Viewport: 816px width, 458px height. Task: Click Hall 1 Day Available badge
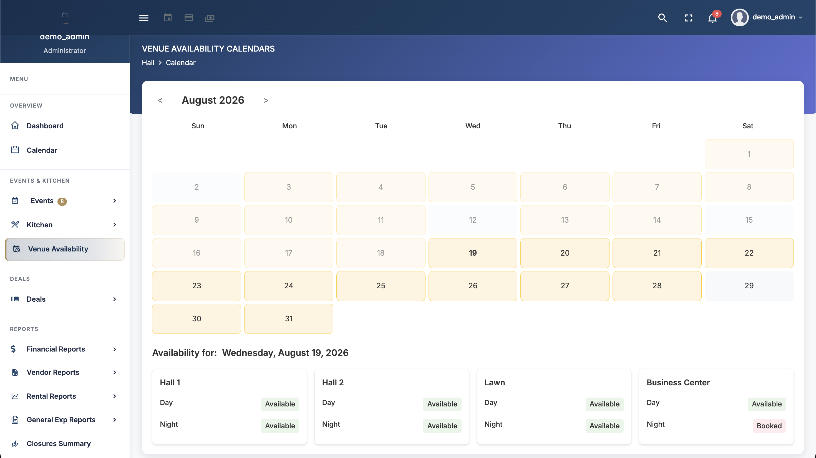click(x=280, y=404)
